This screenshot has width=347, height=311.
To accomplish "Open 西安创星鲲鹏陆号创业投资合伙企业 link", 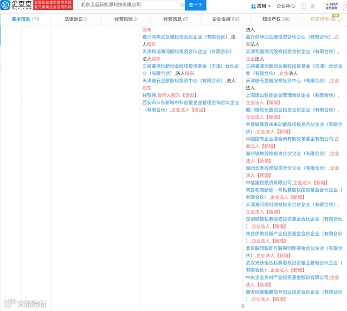I will [294, 295].
